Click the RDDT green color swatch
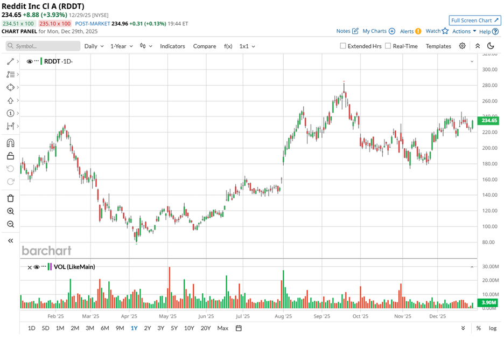This screenshot has width=504, height=339. point(41,61)
